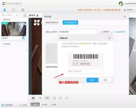Click the EZVIZ logo at top left
Screen dimensions: 136x108
point(12,4)
